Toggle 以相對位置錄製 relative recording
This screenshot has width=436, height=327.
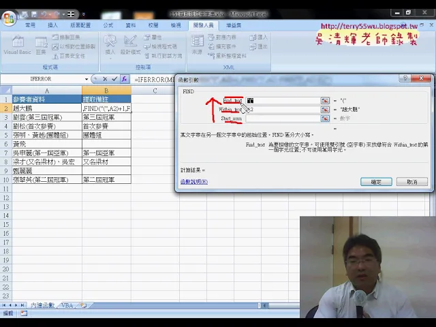point(74,46)
